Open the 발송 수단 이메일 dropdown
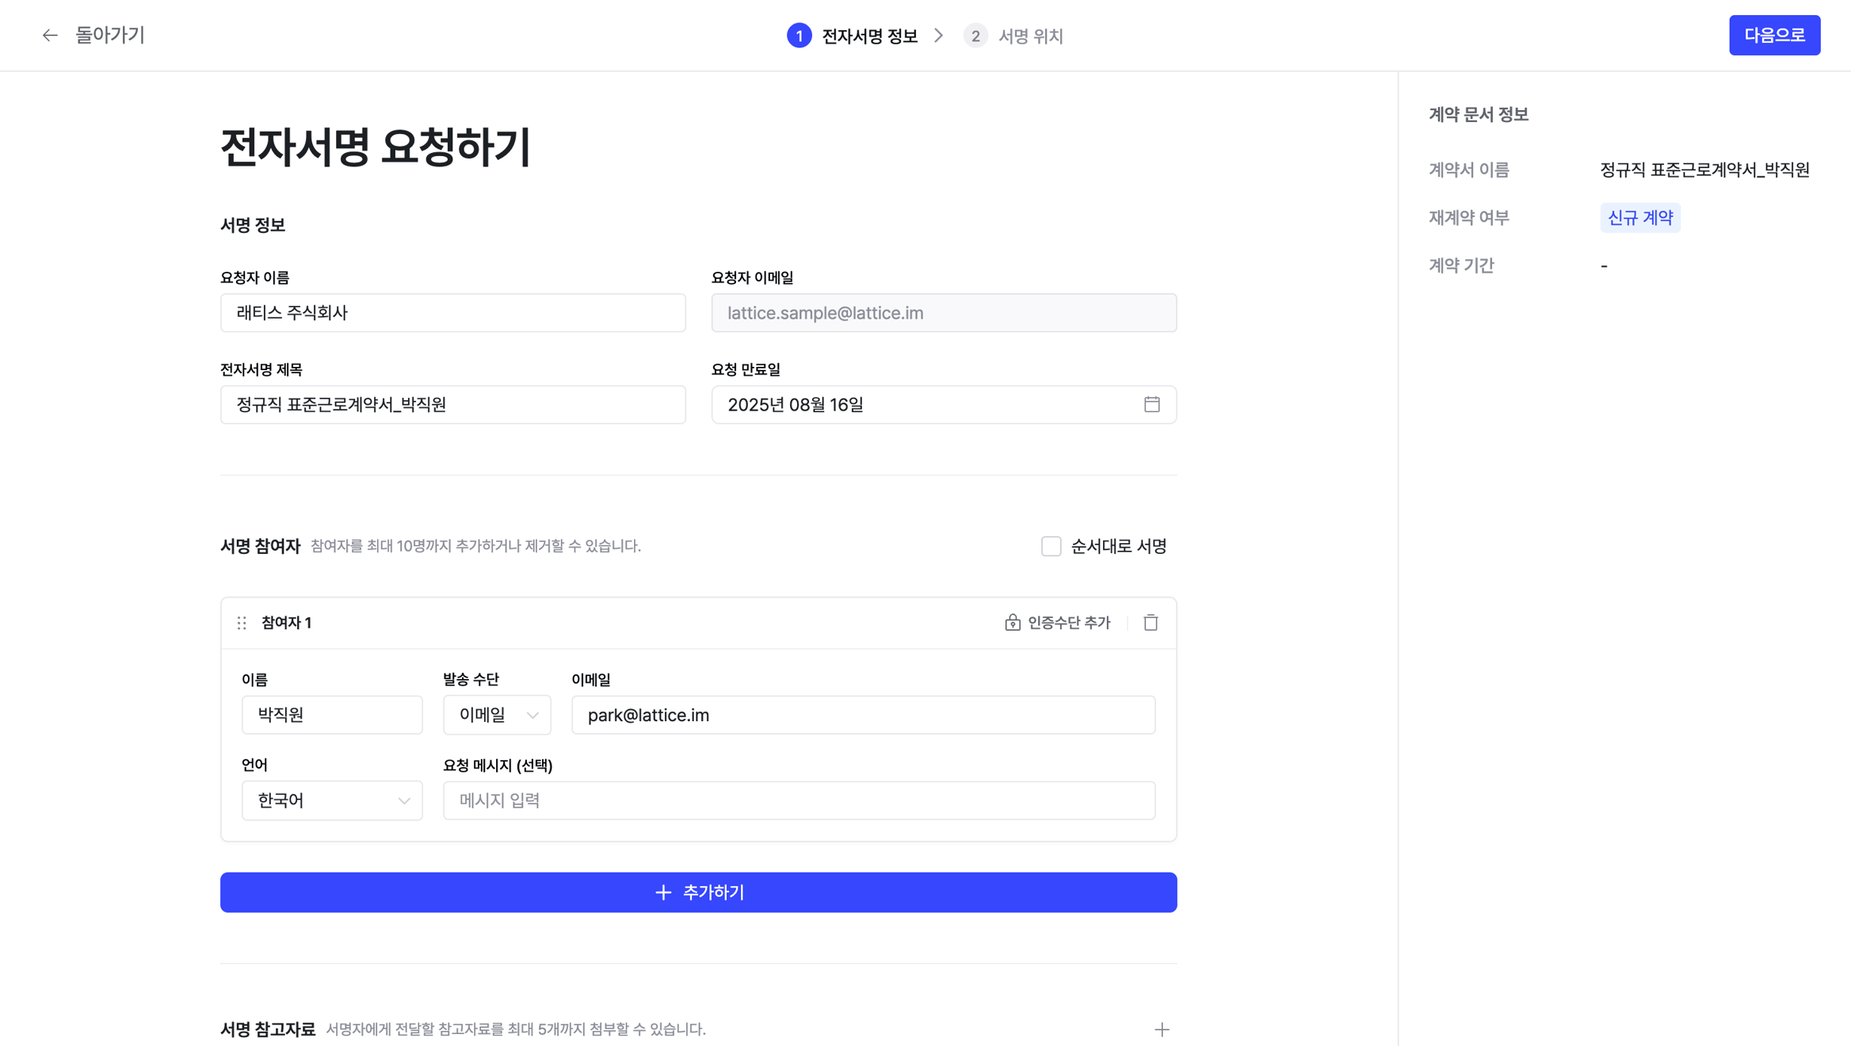 coord(497,715)
